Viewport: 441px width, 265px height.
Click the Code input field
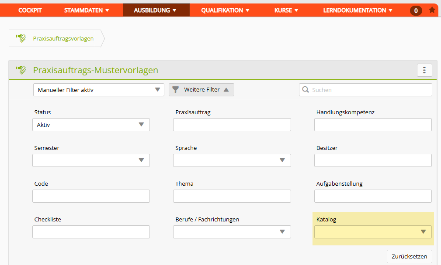(x=91, y=196)
